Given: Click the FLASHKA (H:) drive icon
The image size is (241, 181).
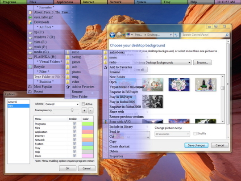Looking at the screenshot, I should coord(30,57).
